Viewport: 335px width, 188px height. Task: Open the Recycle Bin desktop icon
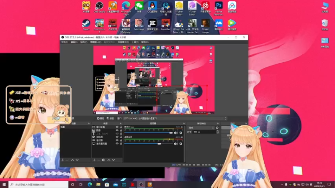coord(325,25)
